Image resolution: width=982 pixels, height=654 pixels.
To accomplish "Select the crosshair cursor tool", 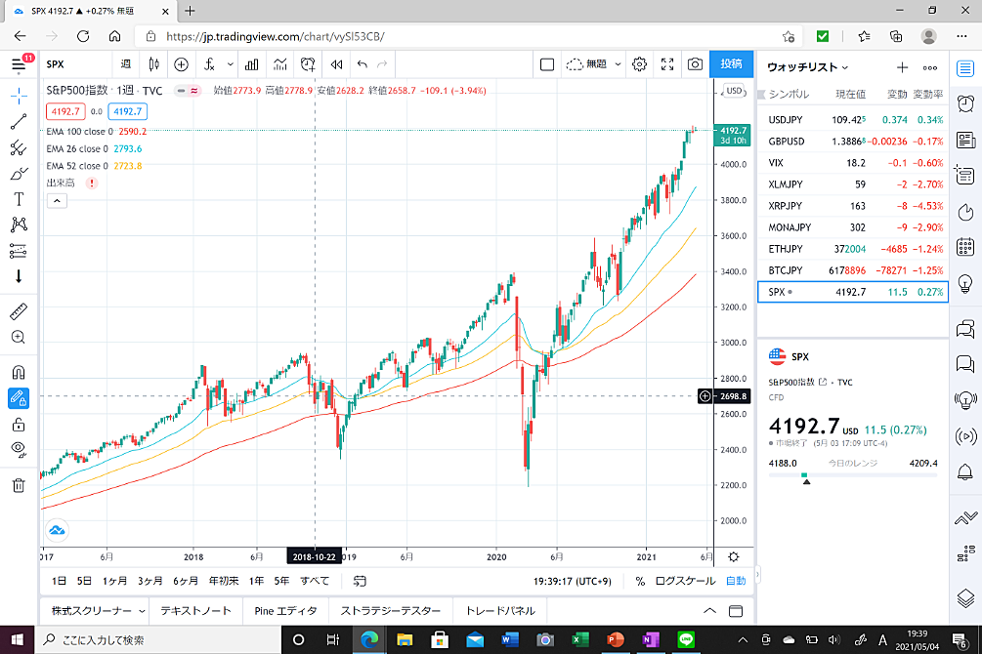I will pyautogui.click(x=19, y=96).
